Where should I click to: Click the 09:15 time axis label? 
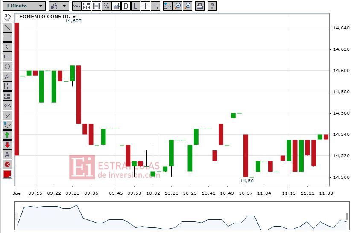pyautogui.click(x=35, y=193)
